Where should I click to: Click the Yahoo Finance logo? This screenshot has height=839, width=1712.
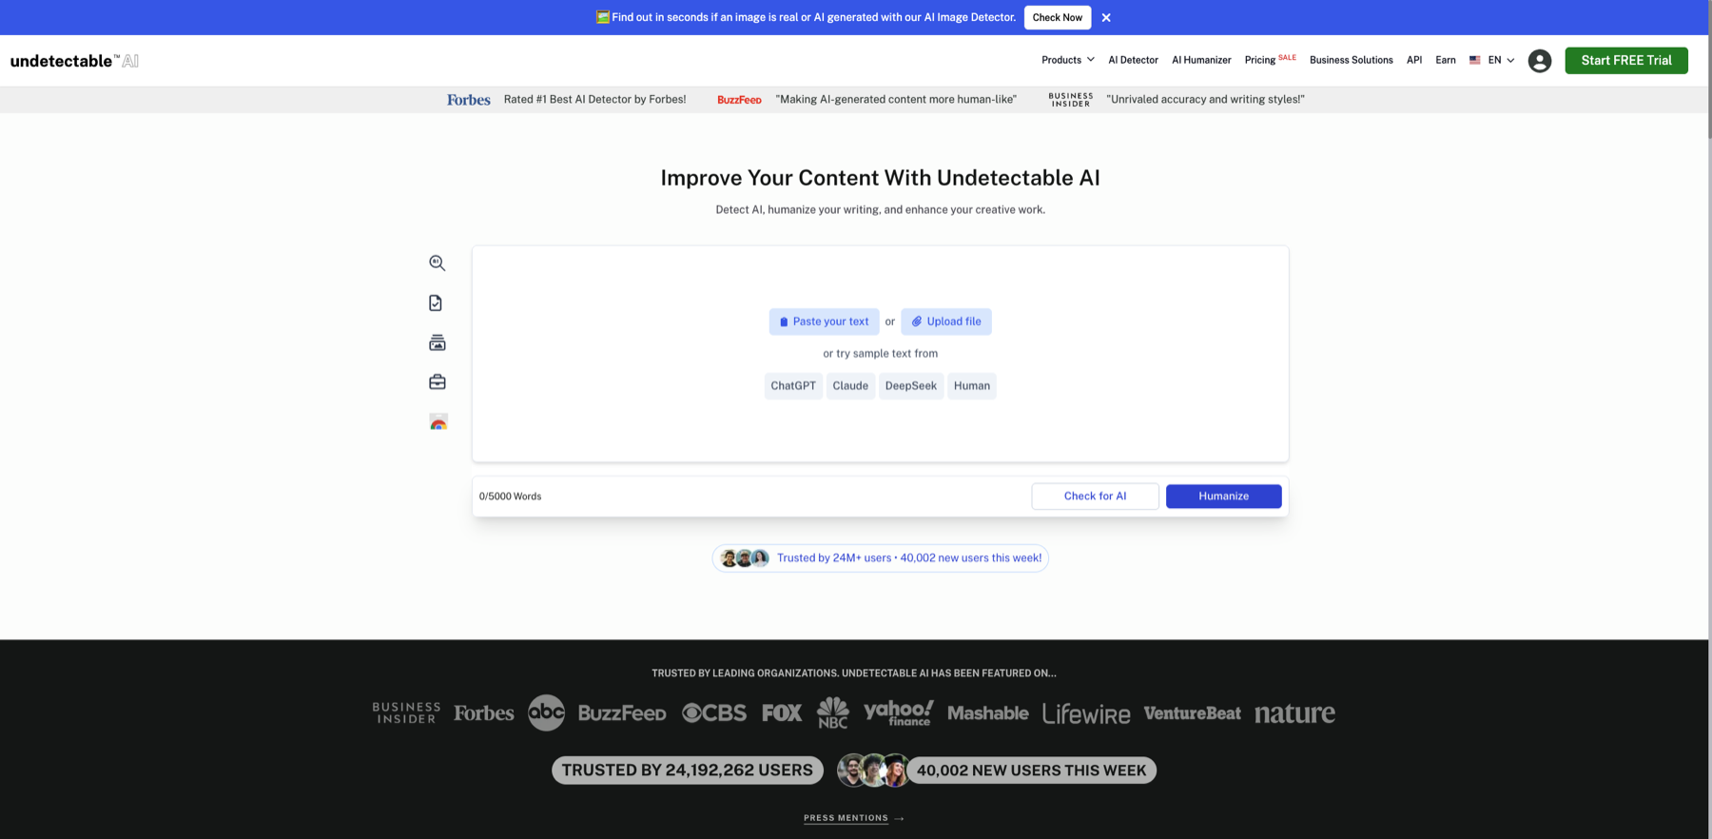coord(898,712)
